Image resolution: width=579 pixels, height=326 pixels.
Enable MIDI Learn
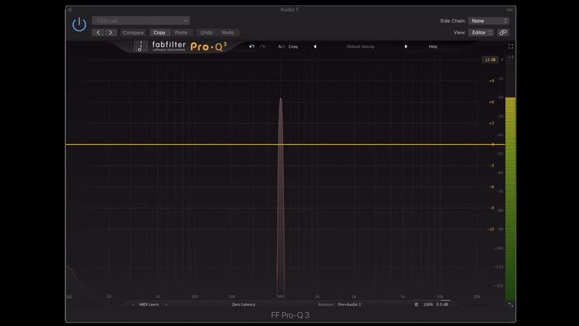[149, 304]
